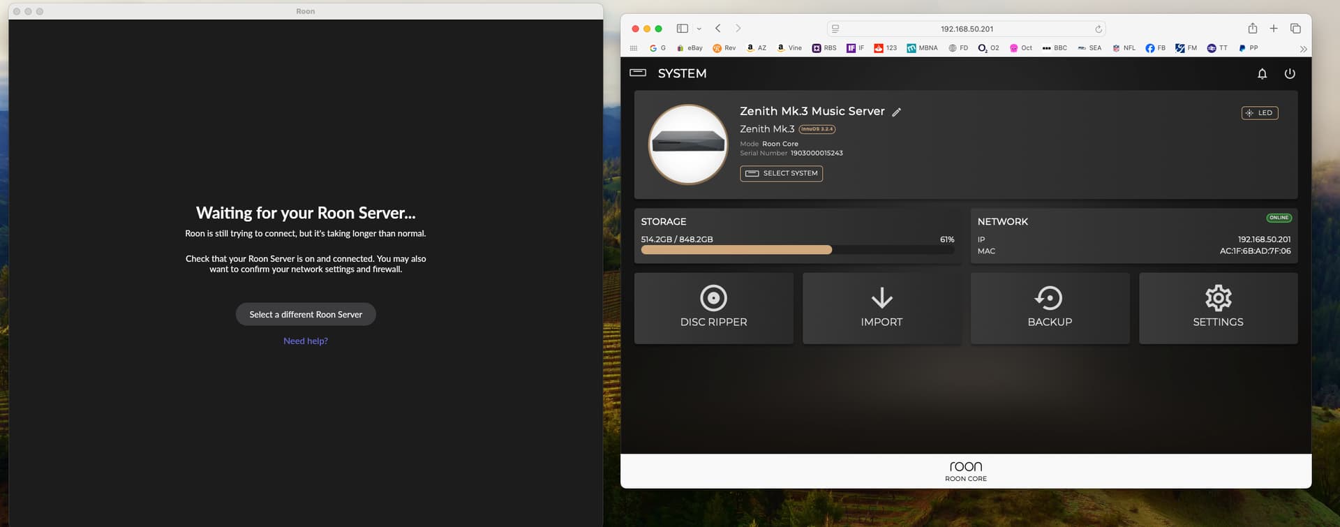This screenshot has height=527, width=1340.
Task: Click the IP value 192.168.50.201 in Network
Action: pos(1264,239)
